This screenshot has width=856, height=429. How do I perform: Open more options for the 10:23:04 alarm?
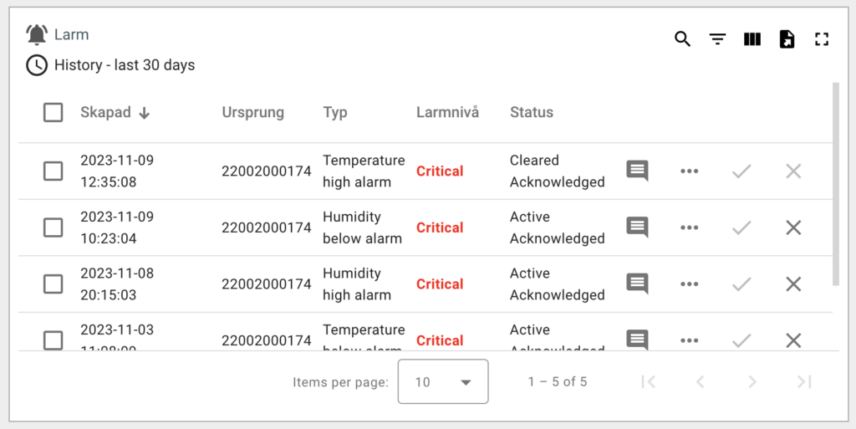click(689, 227)
